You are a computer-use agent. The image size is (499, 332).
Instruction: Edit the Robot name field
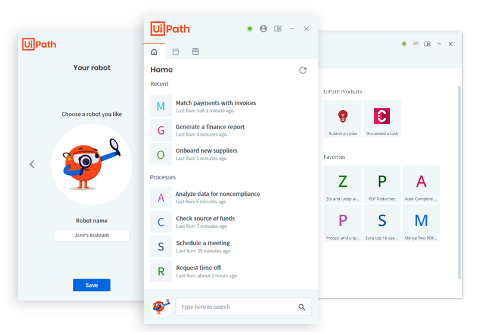click(x=92, y=235)
